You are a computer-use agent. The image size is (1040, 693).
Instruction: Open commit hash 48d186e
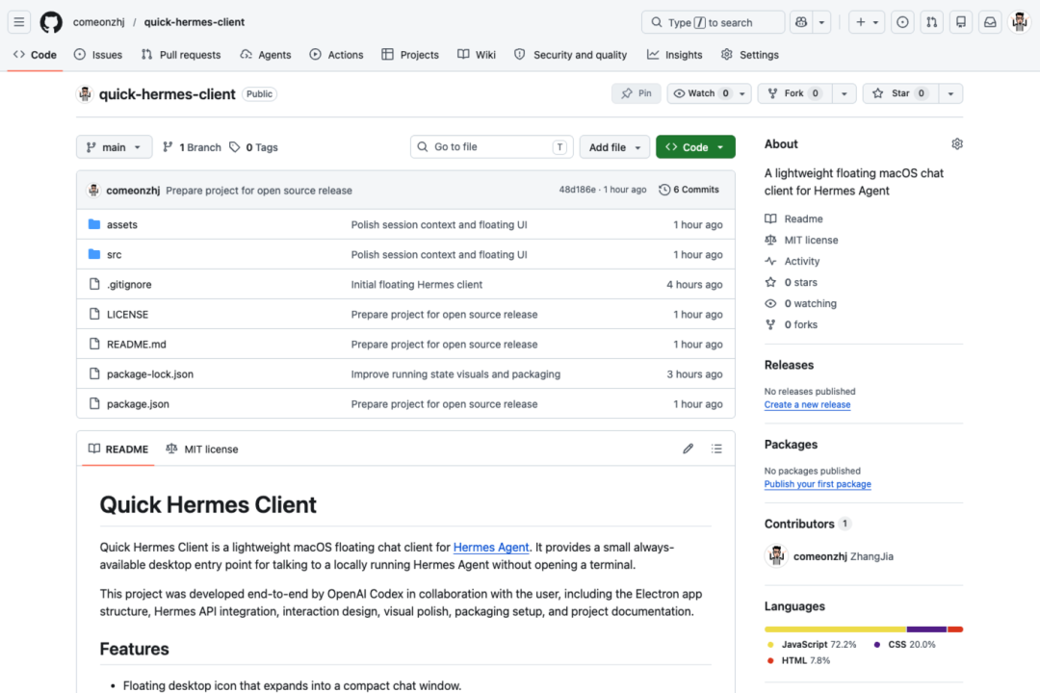coord(577,190)
